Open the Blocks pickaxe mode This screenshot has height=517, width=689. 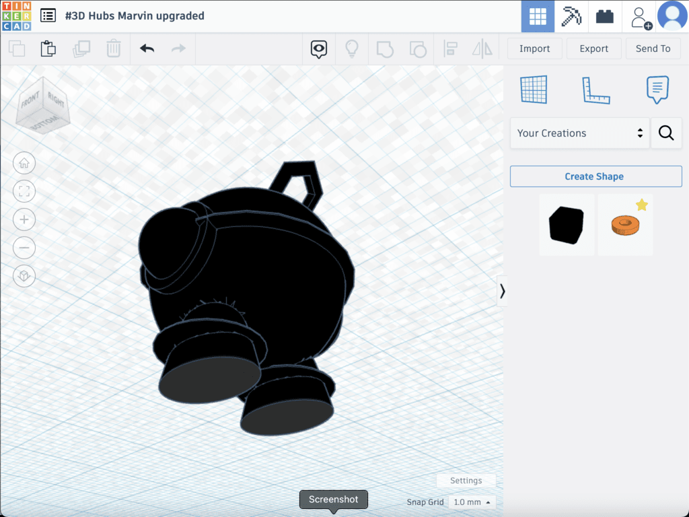[x=571, y=16]
